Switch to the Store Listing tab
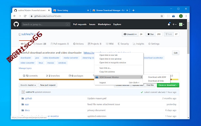201x126 pixels. point(71,10)
